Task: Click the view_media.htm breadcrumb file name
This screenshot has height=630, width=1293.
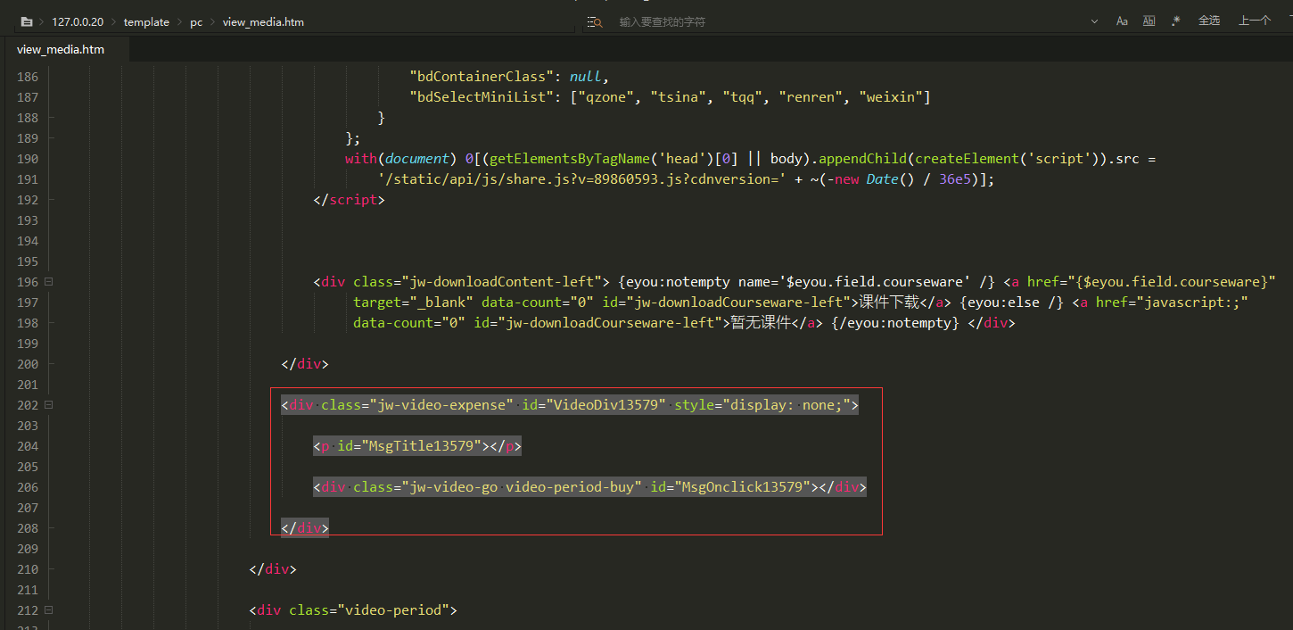Action: (263, 22)
